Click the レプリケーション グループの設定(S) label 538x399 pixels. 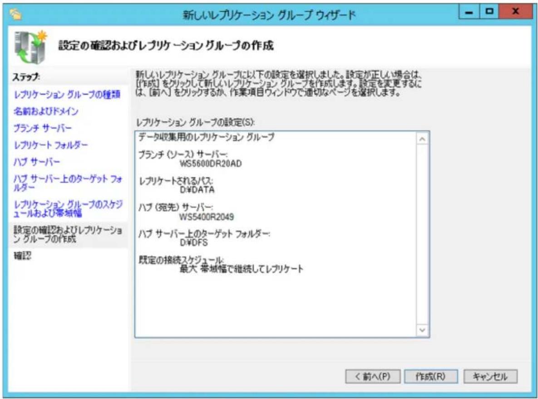(196, 123)
